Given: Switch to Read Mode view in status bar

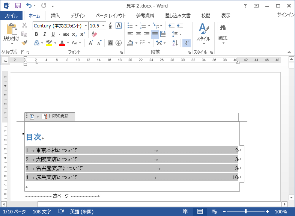Looking at the screenshot, I should 185,211.
